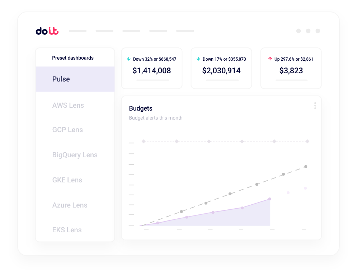357x279 pixels.
Task: Click the last purple data point of the filled area
Action: pyautogui.click(x=269, y=199)
